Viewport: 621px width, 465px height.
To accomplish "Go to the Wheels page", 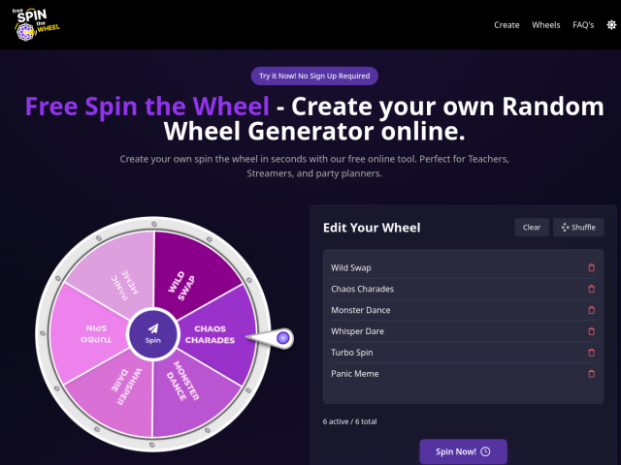I will tap(545, 25).
